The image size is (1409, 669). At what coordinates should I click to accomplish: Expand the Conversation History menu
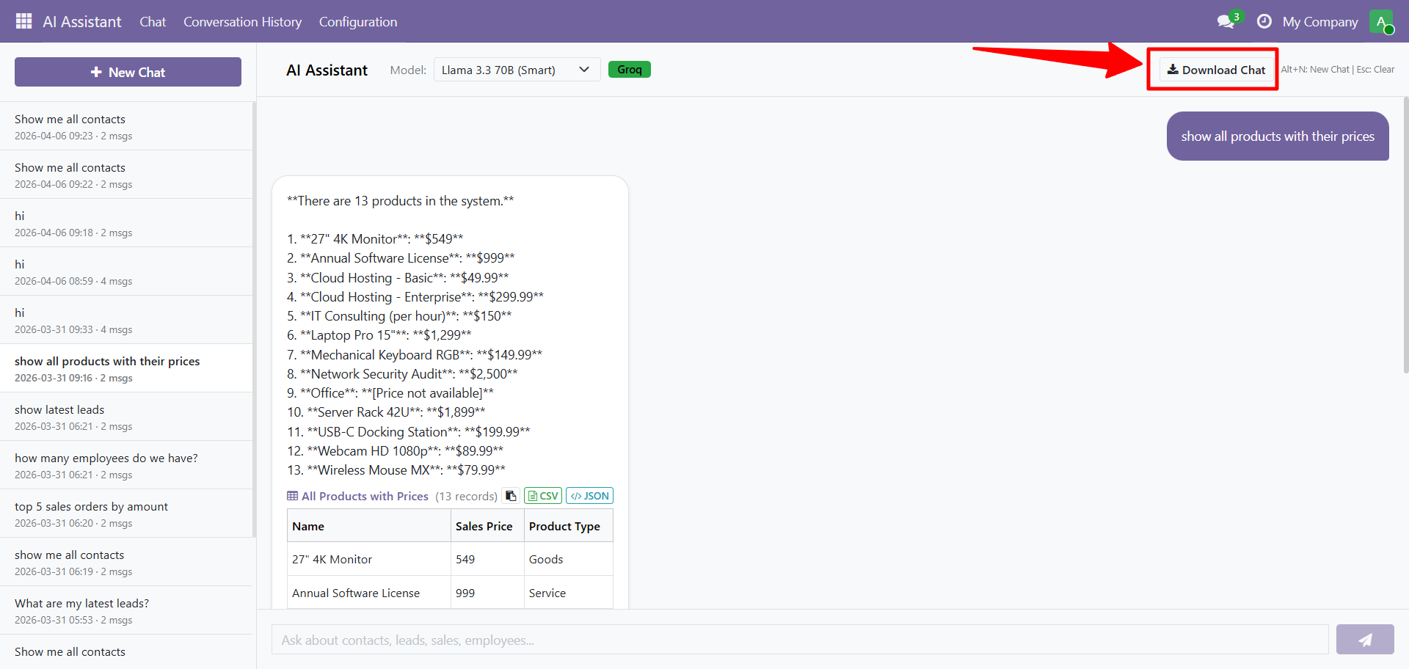click(242, 22)
